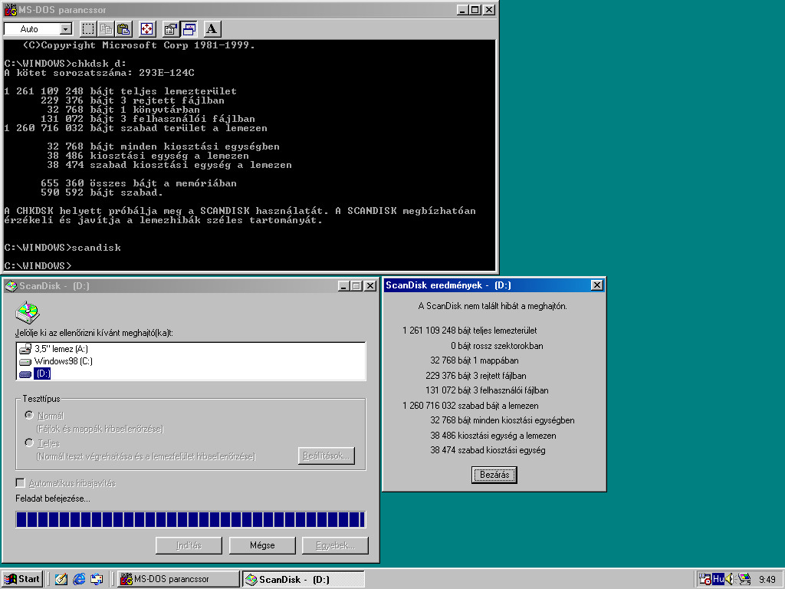Select the Windows98 (C:) drive
The image size is (785, 589).
(x=56, y=361)
